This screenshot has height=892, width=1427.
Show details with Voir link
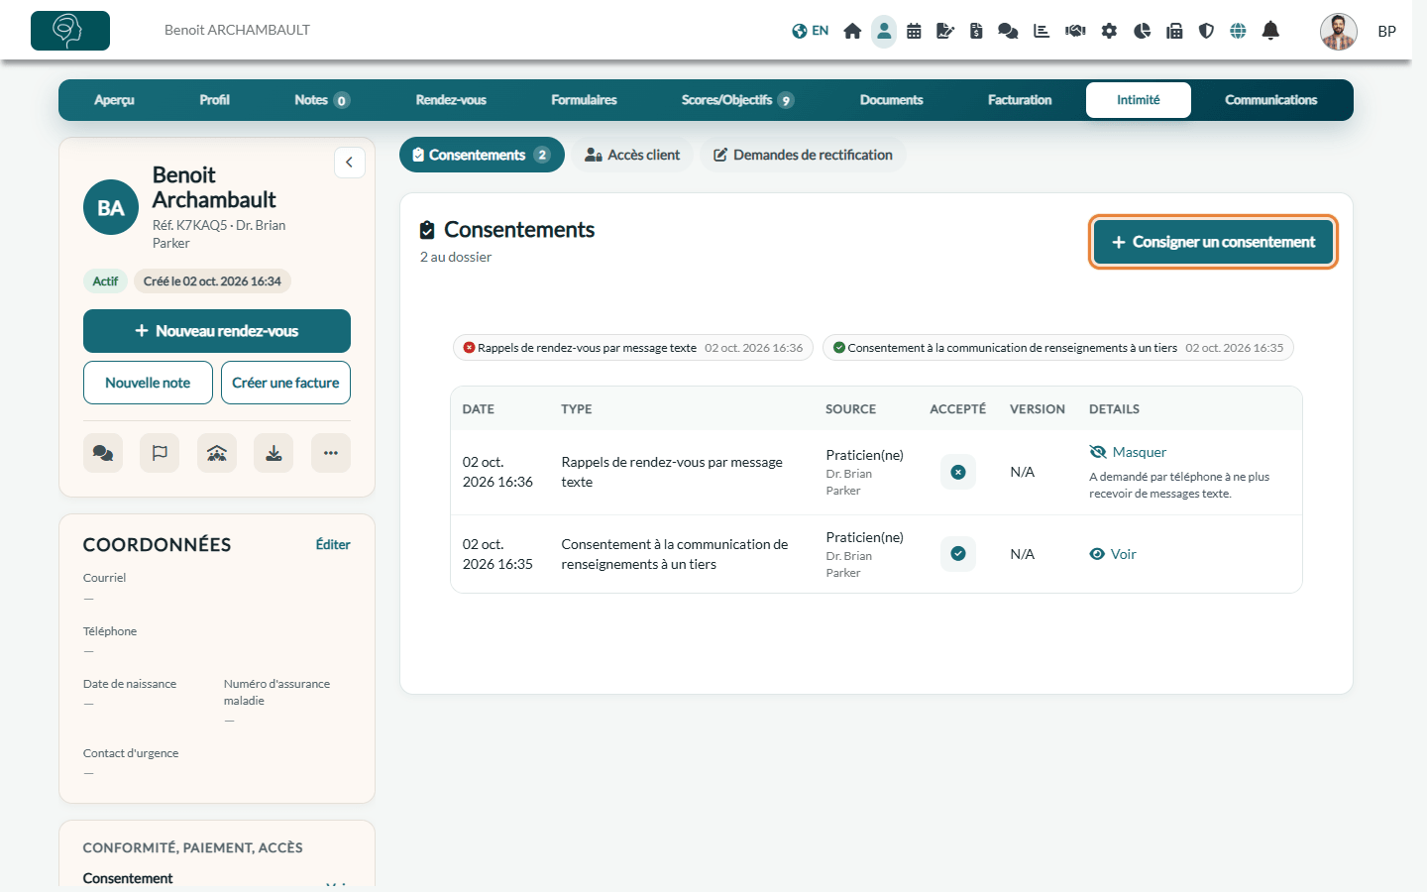1113,554
